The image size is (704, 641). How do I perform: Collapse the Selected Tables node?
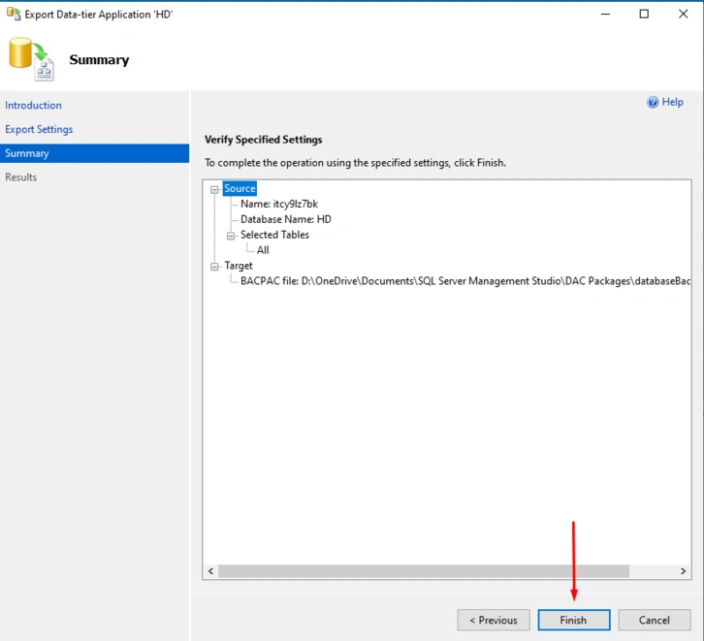pos(231,236)
